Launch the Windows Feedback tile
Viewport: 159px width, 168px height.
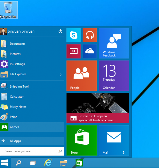point(114,43)
